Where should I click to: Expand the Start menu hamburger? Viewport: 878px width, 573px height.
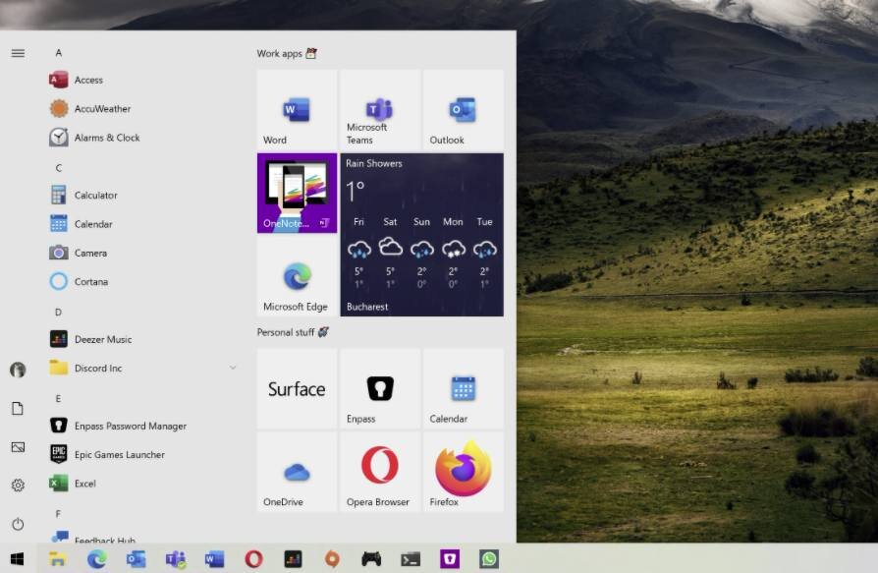click(x=18, y=53)
